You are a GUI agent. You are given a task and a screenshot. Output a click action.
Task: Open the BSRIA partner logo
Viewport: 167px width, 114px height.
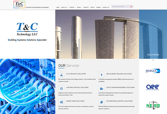coord(153,71)
